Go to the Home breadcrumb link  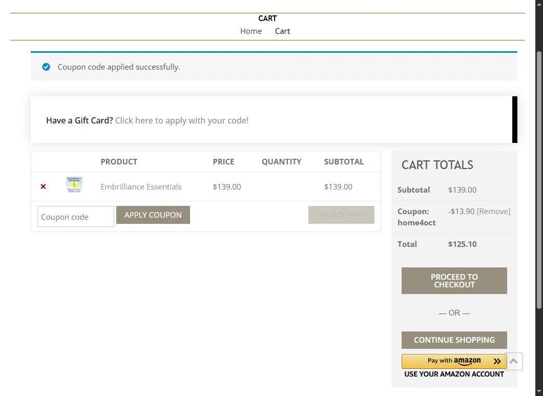(251, 31)
